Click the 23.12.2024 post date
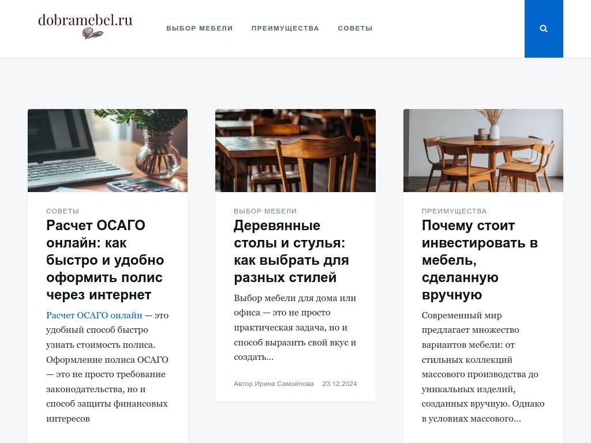 (339, 384)
